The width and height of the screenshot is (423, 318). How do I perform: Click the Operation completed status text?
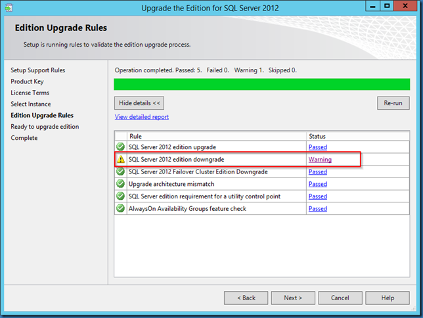click(x=206, y=70)
